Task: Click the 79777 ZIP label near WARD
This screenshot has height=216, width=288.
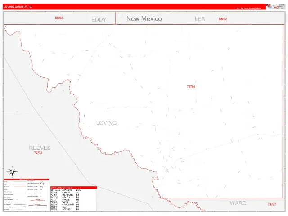Action: coord(272,204)
